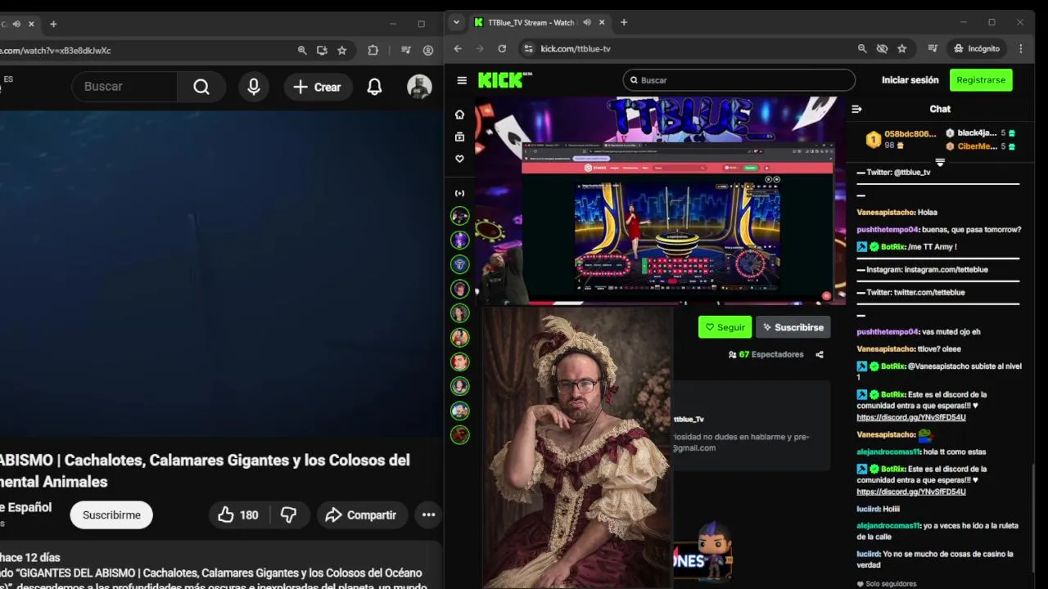Open YouTube account avatar menu
This screenshot has height=589, width=1048.
[x=419, y=87]
